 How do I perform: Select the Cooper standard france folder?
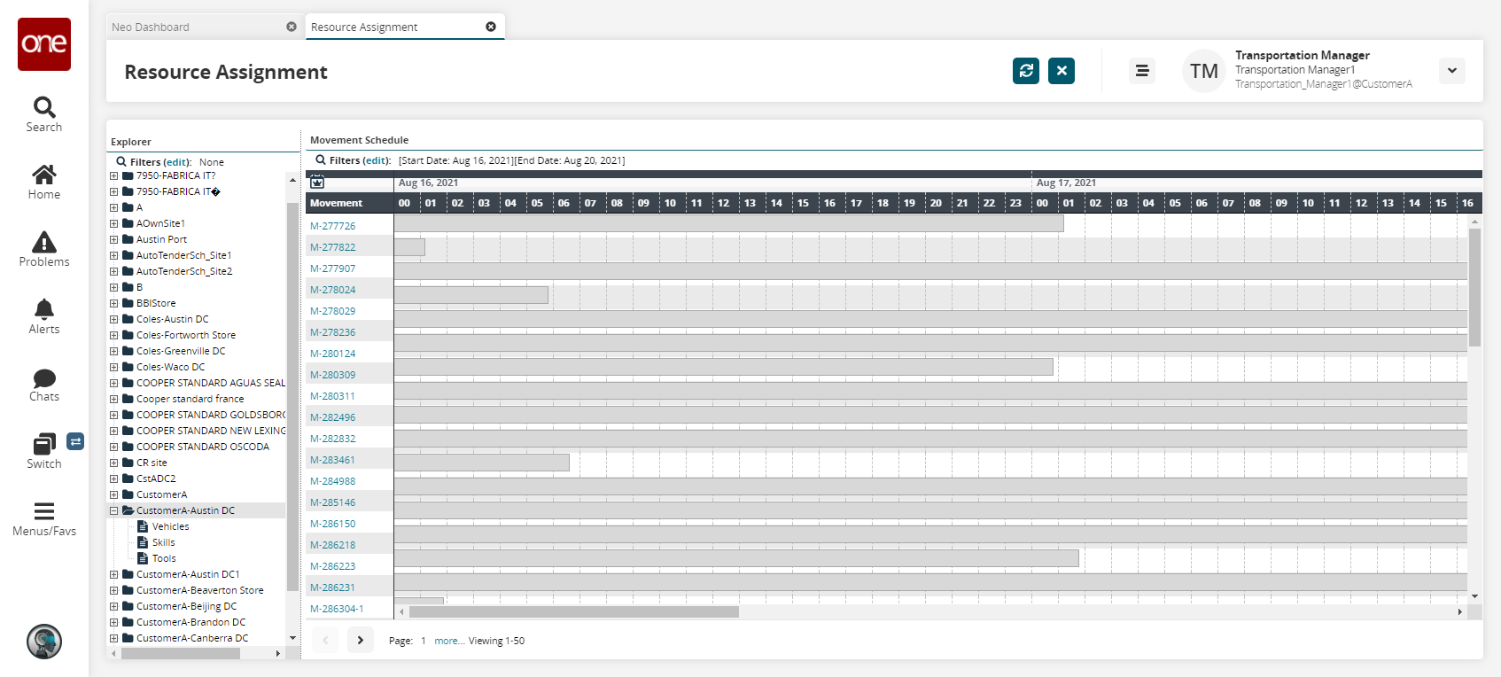coord(190,399)
